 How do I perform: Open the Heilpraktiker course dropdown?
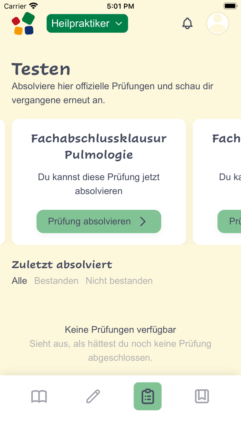[87, 23]
